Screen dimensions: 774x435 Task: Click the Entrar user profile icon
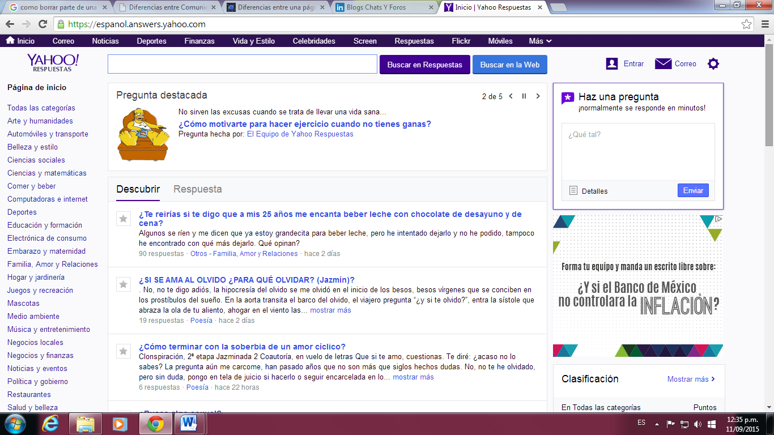click(612, 64)
